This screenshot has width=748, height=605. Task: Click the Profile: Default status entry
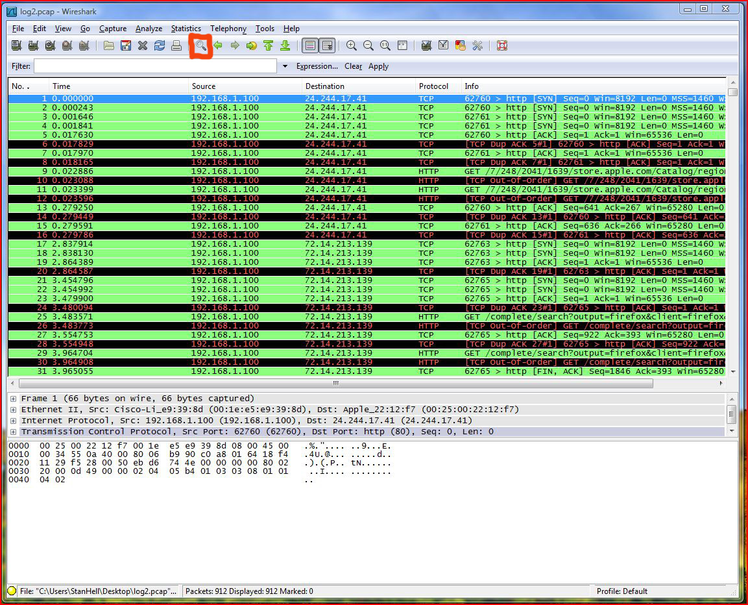[x=622, y=591]
